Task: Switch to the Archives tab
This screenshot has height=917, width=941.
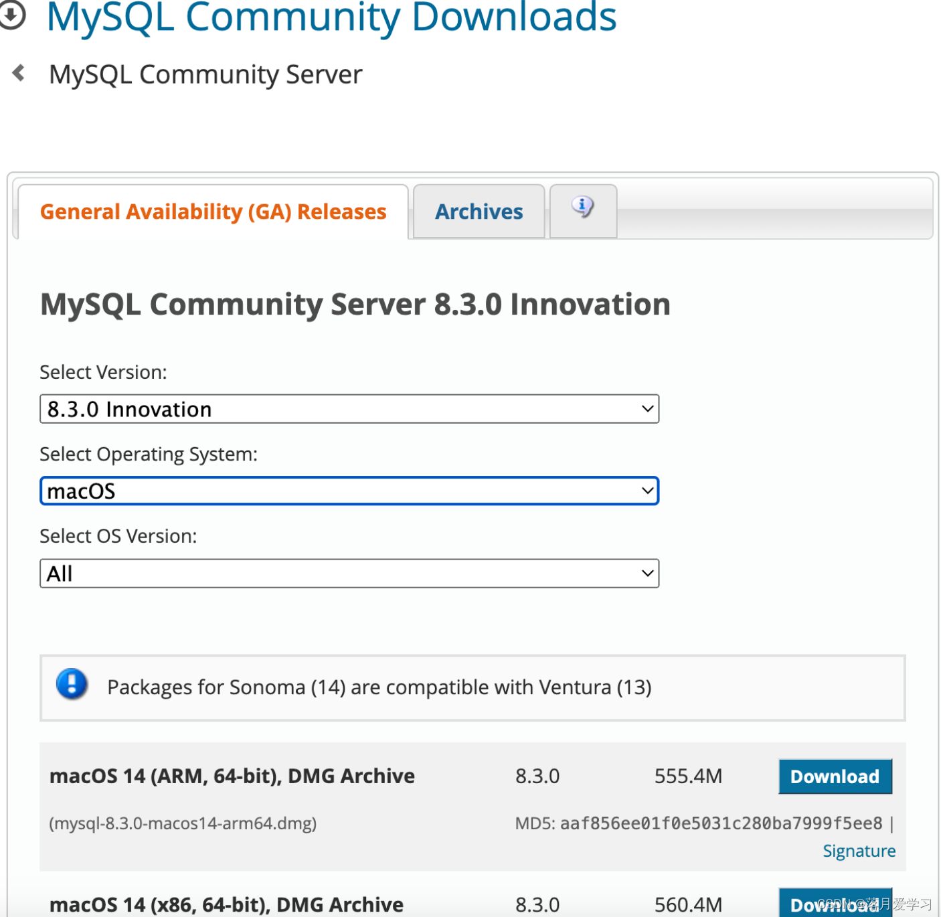Action: [x=479, y=211]
